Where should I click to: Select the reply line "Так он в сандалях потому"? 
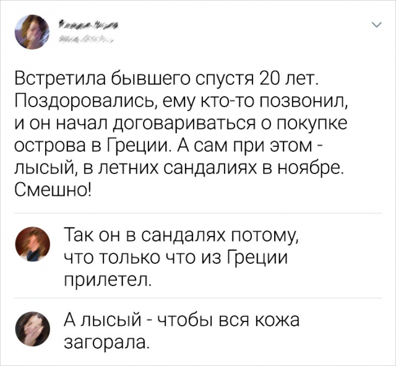[182, 236]
